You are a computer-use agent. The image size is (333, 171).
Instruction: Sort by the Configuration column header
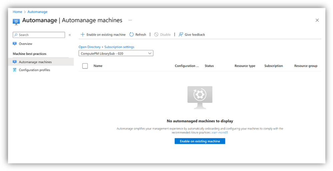click(x=187, y=66)
